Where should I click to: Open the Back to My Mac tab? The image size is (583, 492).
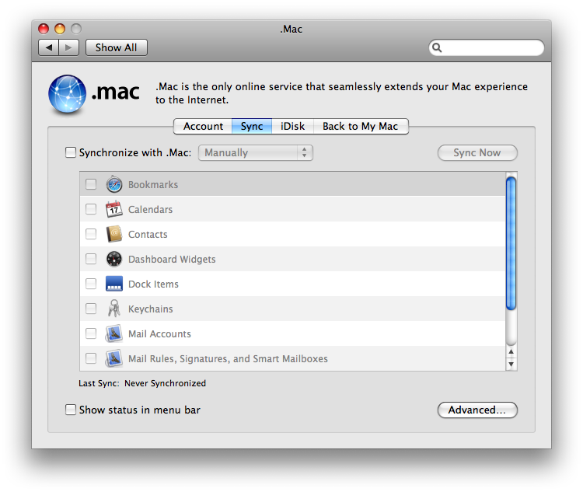coord(361,127)
